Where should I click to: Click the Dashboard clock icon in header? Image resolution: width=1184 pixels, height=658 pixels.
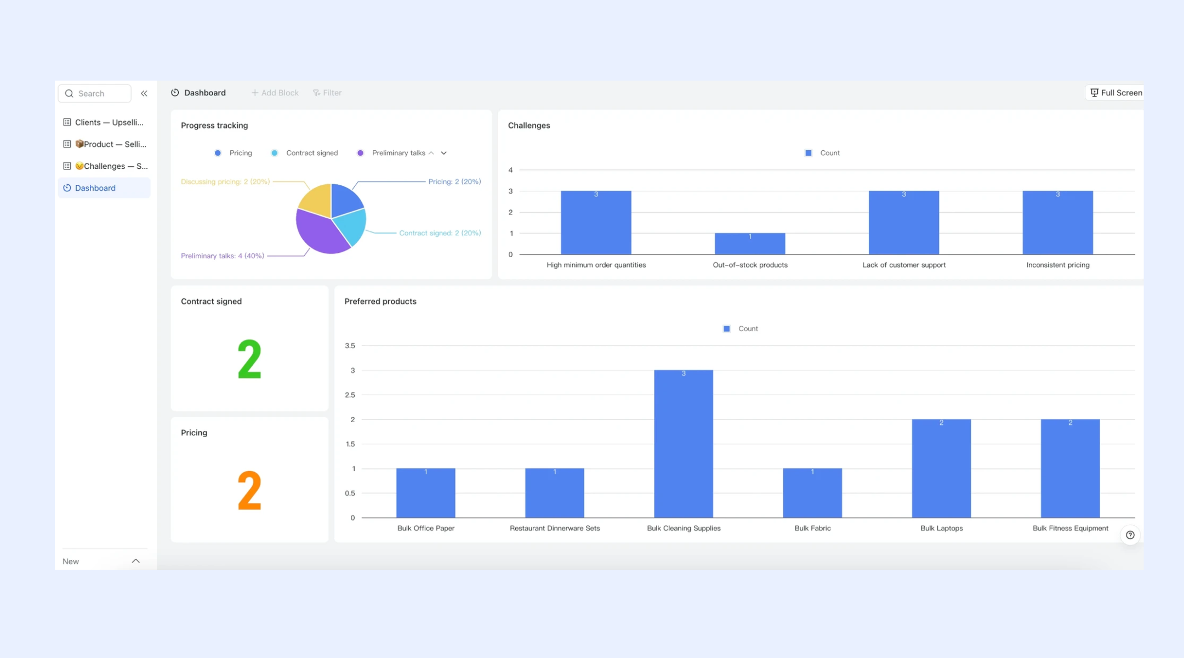pos(175,93)
